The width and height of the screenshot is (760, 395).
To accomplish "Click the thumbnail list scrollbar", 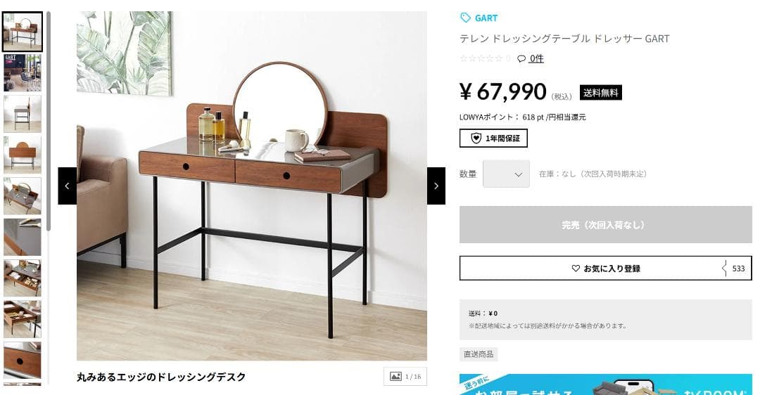I will pyautogui.click(x=49, y=121).
